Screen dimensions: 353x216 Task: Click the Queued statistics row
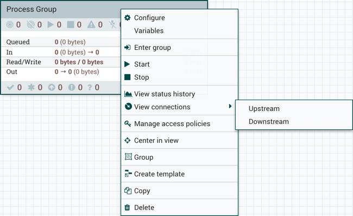click(x=61, y=42)
